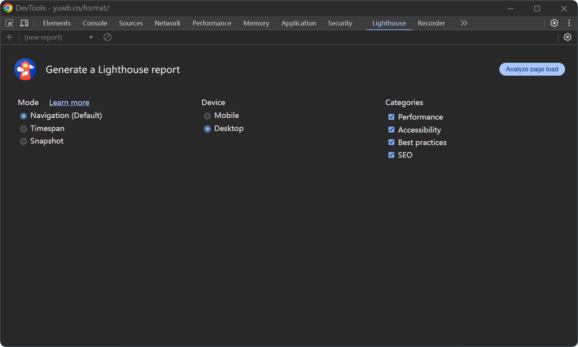Minimize the DevTools window
Image resolution: width=578 pixels, height=347 pixels.
point(510,8)
